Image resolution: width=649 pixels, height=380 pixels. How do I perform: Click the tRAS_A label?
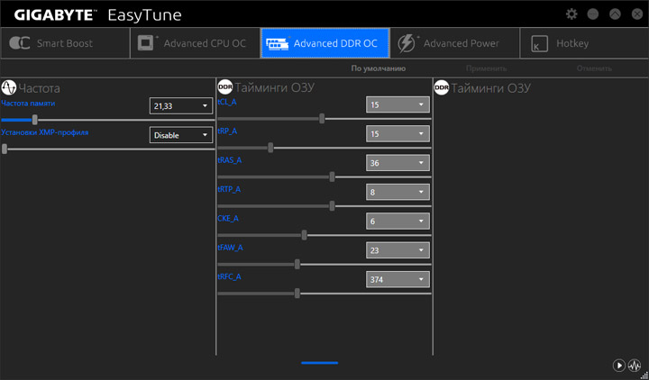click(x=230, y=160)
